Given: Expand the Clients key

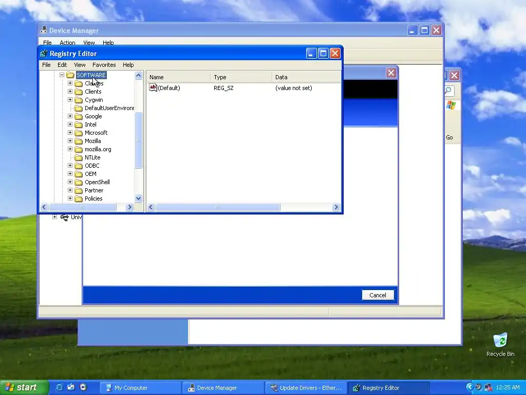Looking at the screenshot, I should (x=70, y=92).
